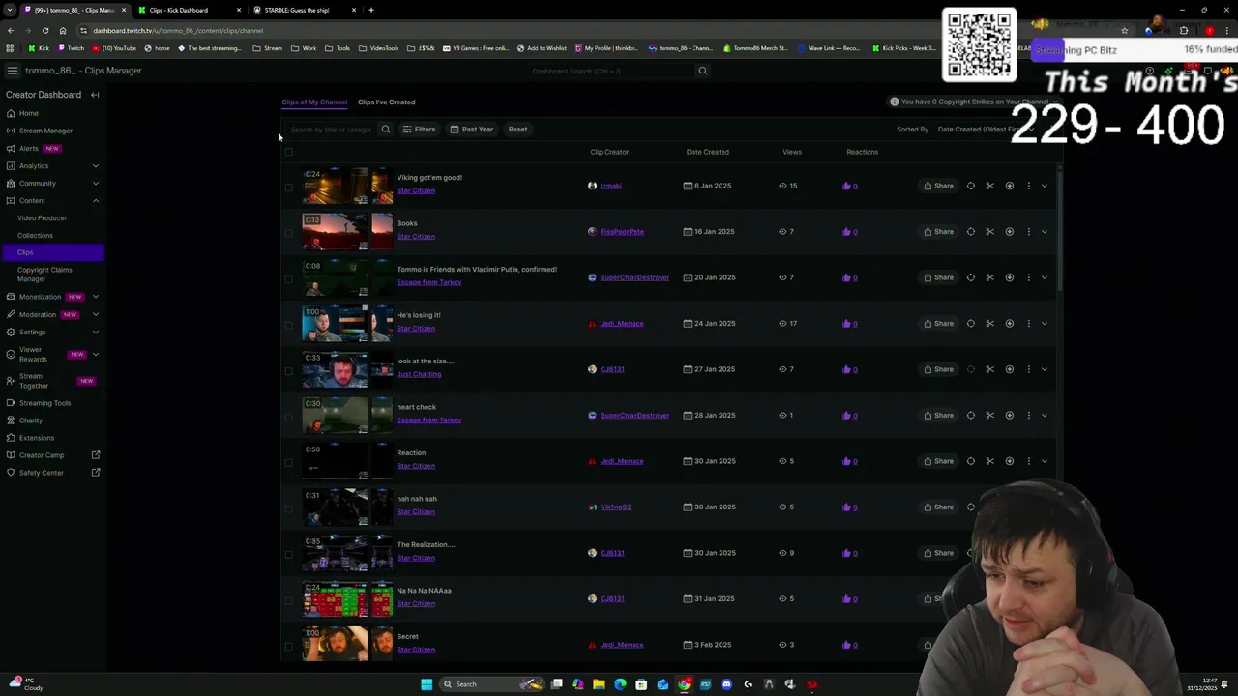Screen dimensions: 1238x696
Task: Open Collections under Content
Action: pos(35,236)
